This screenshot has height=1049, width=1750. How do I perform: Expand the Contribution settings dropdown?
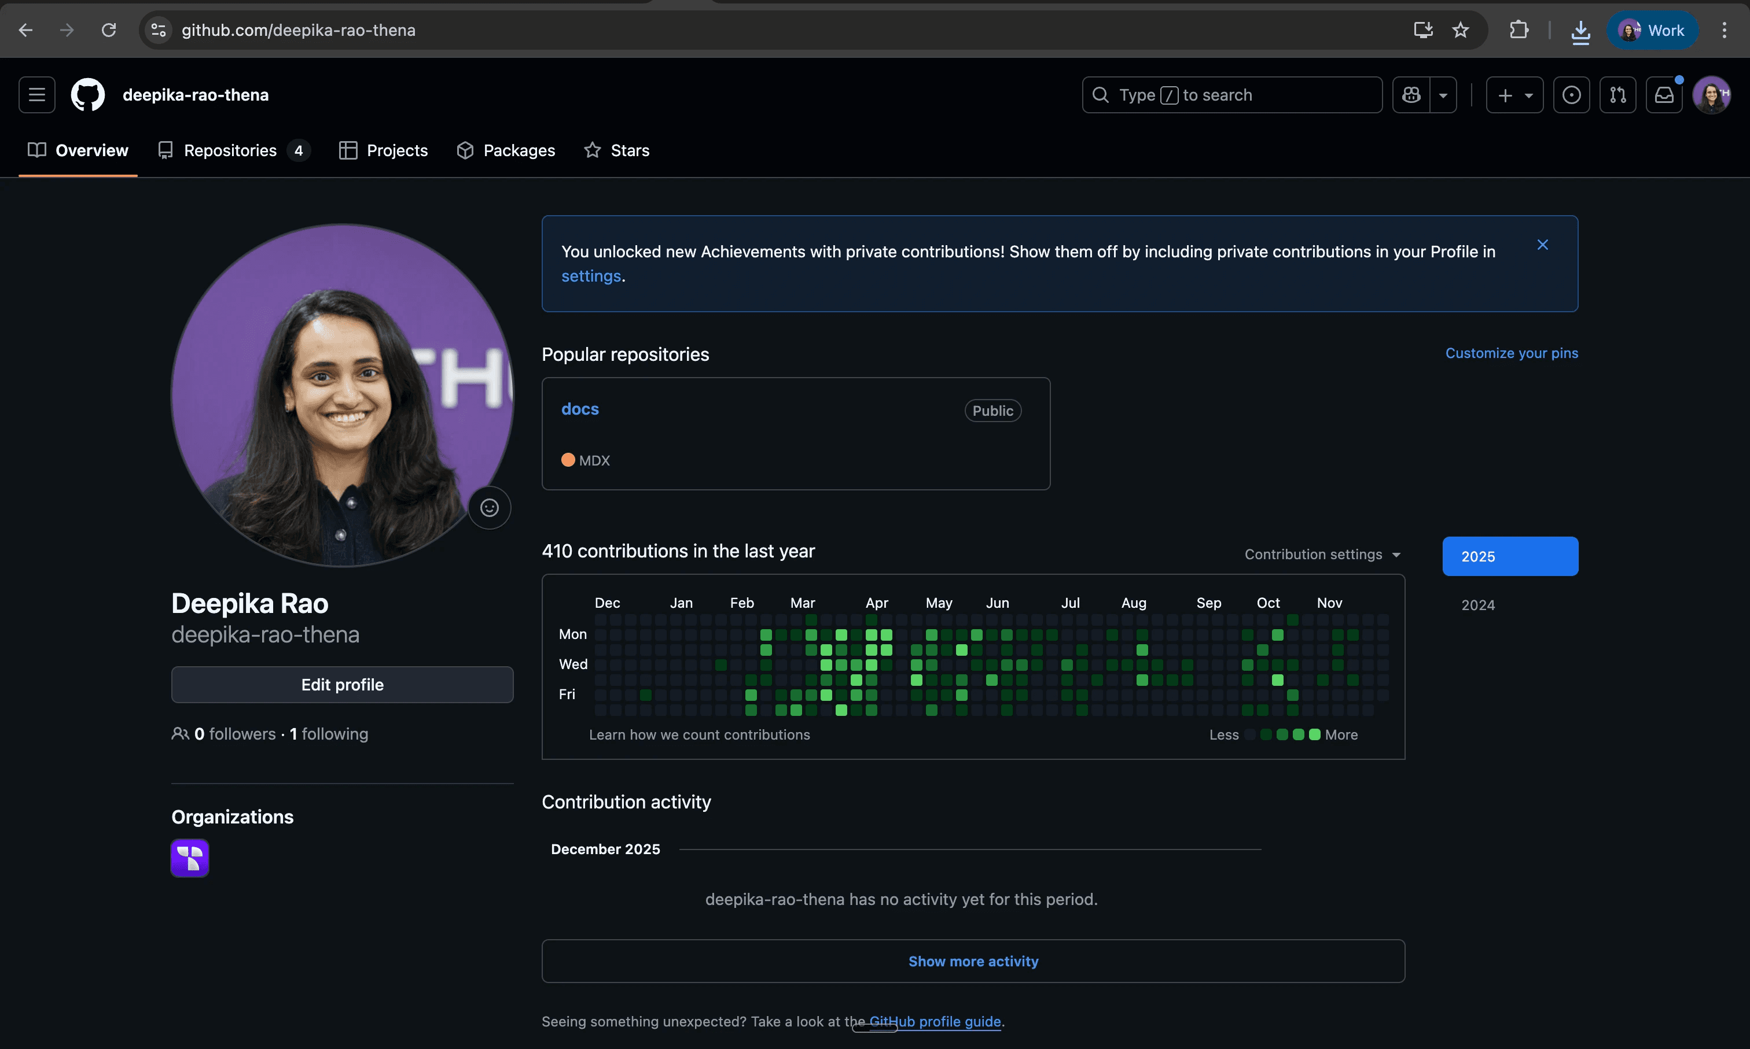coord(1322,554)
